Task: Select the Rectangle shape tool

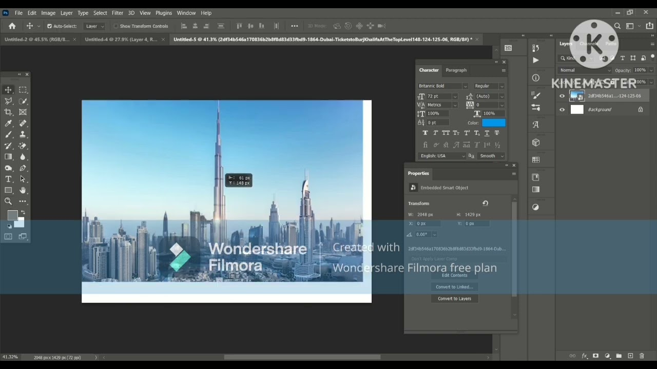Action: (8, 190)
